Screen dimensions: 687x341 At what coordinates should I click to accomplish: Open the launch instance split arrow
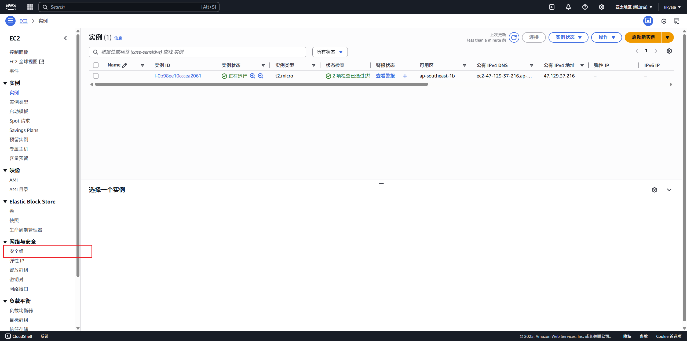point(667,37)
